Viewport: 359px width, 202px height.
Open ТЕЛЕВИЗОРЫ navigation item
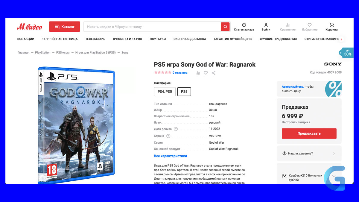95,39
